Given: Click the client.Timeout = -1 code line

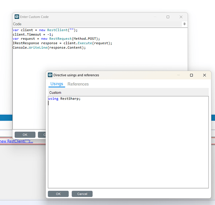Looking at the screenshot, I should pos(33,34).
